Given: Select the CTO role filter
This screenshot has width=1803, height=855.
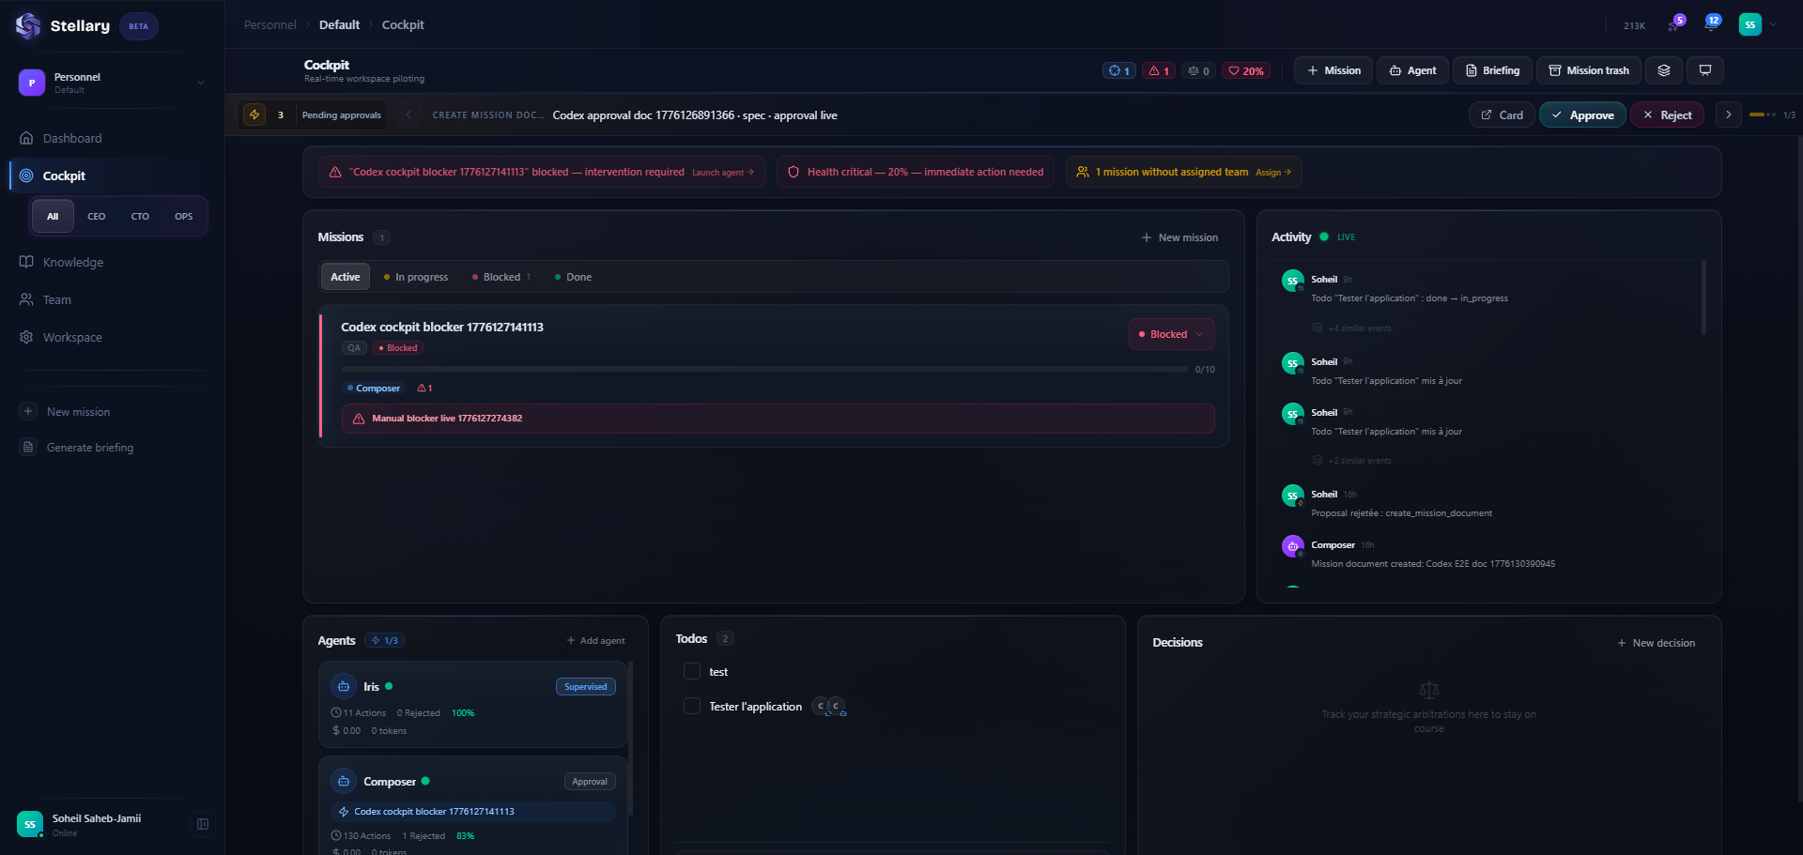Looking at the screenshot, I should click(140, 216).
